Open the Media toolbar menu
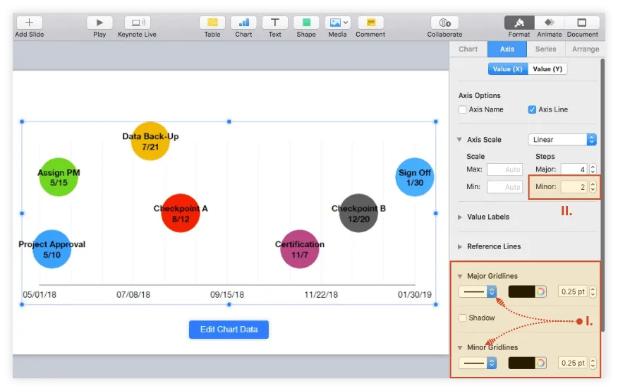This screenshot has width=618, height=391. 337,23
